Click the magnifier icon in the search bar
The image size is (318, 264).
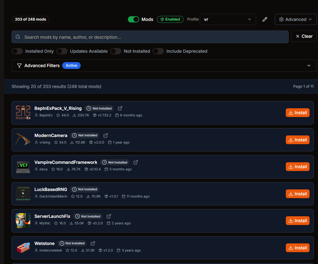tap(18, 37)
